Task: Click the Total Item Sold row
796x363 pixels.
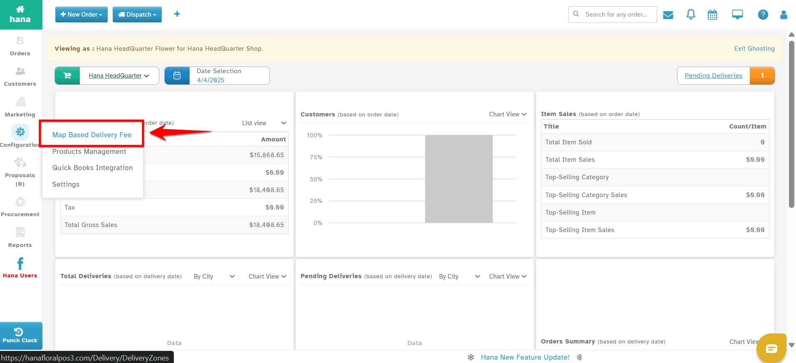Action: point(655,142)
